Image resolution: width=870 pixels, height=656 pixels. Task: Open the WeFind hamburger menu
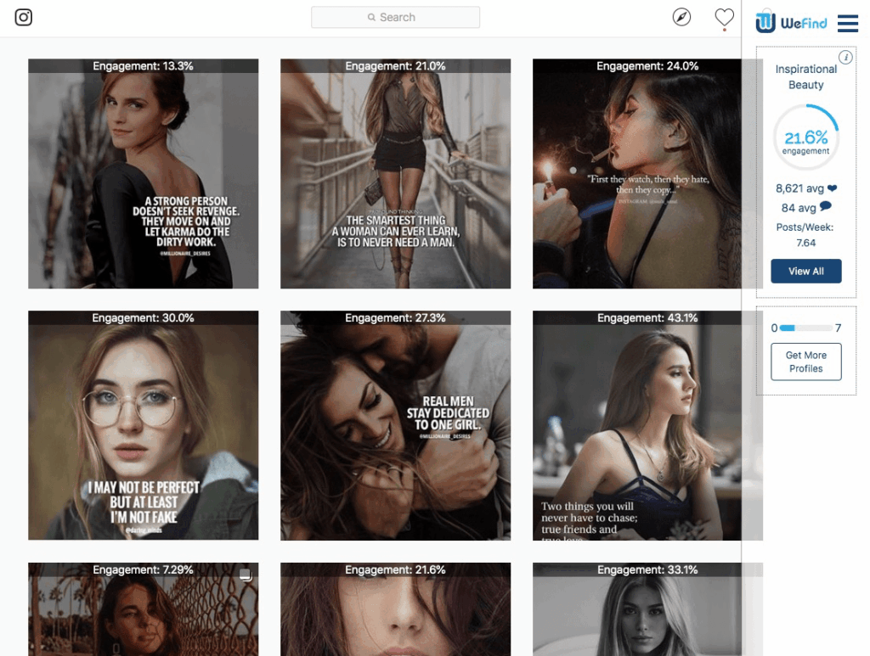pyautogui.click(x=848, y=23)
